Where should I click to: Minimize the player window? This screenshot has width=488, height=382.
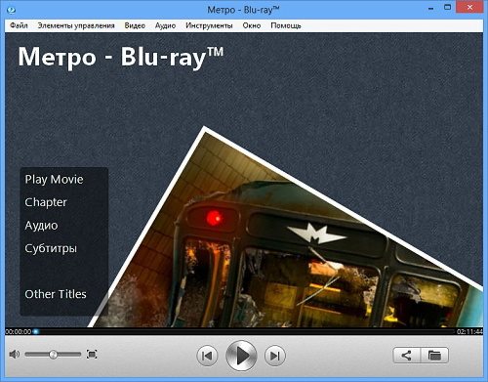431,9
